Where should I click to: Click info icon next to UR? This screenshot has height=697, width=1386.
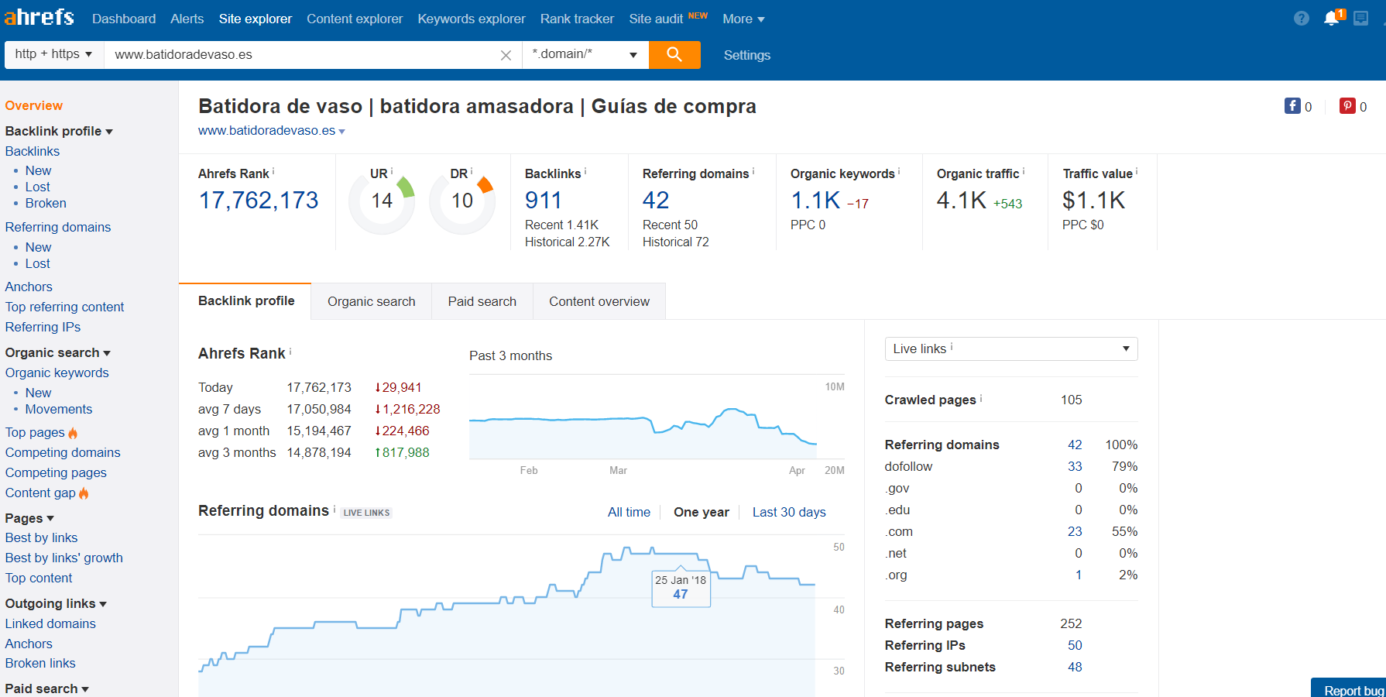pyautogui.click(x=392, y=171)
